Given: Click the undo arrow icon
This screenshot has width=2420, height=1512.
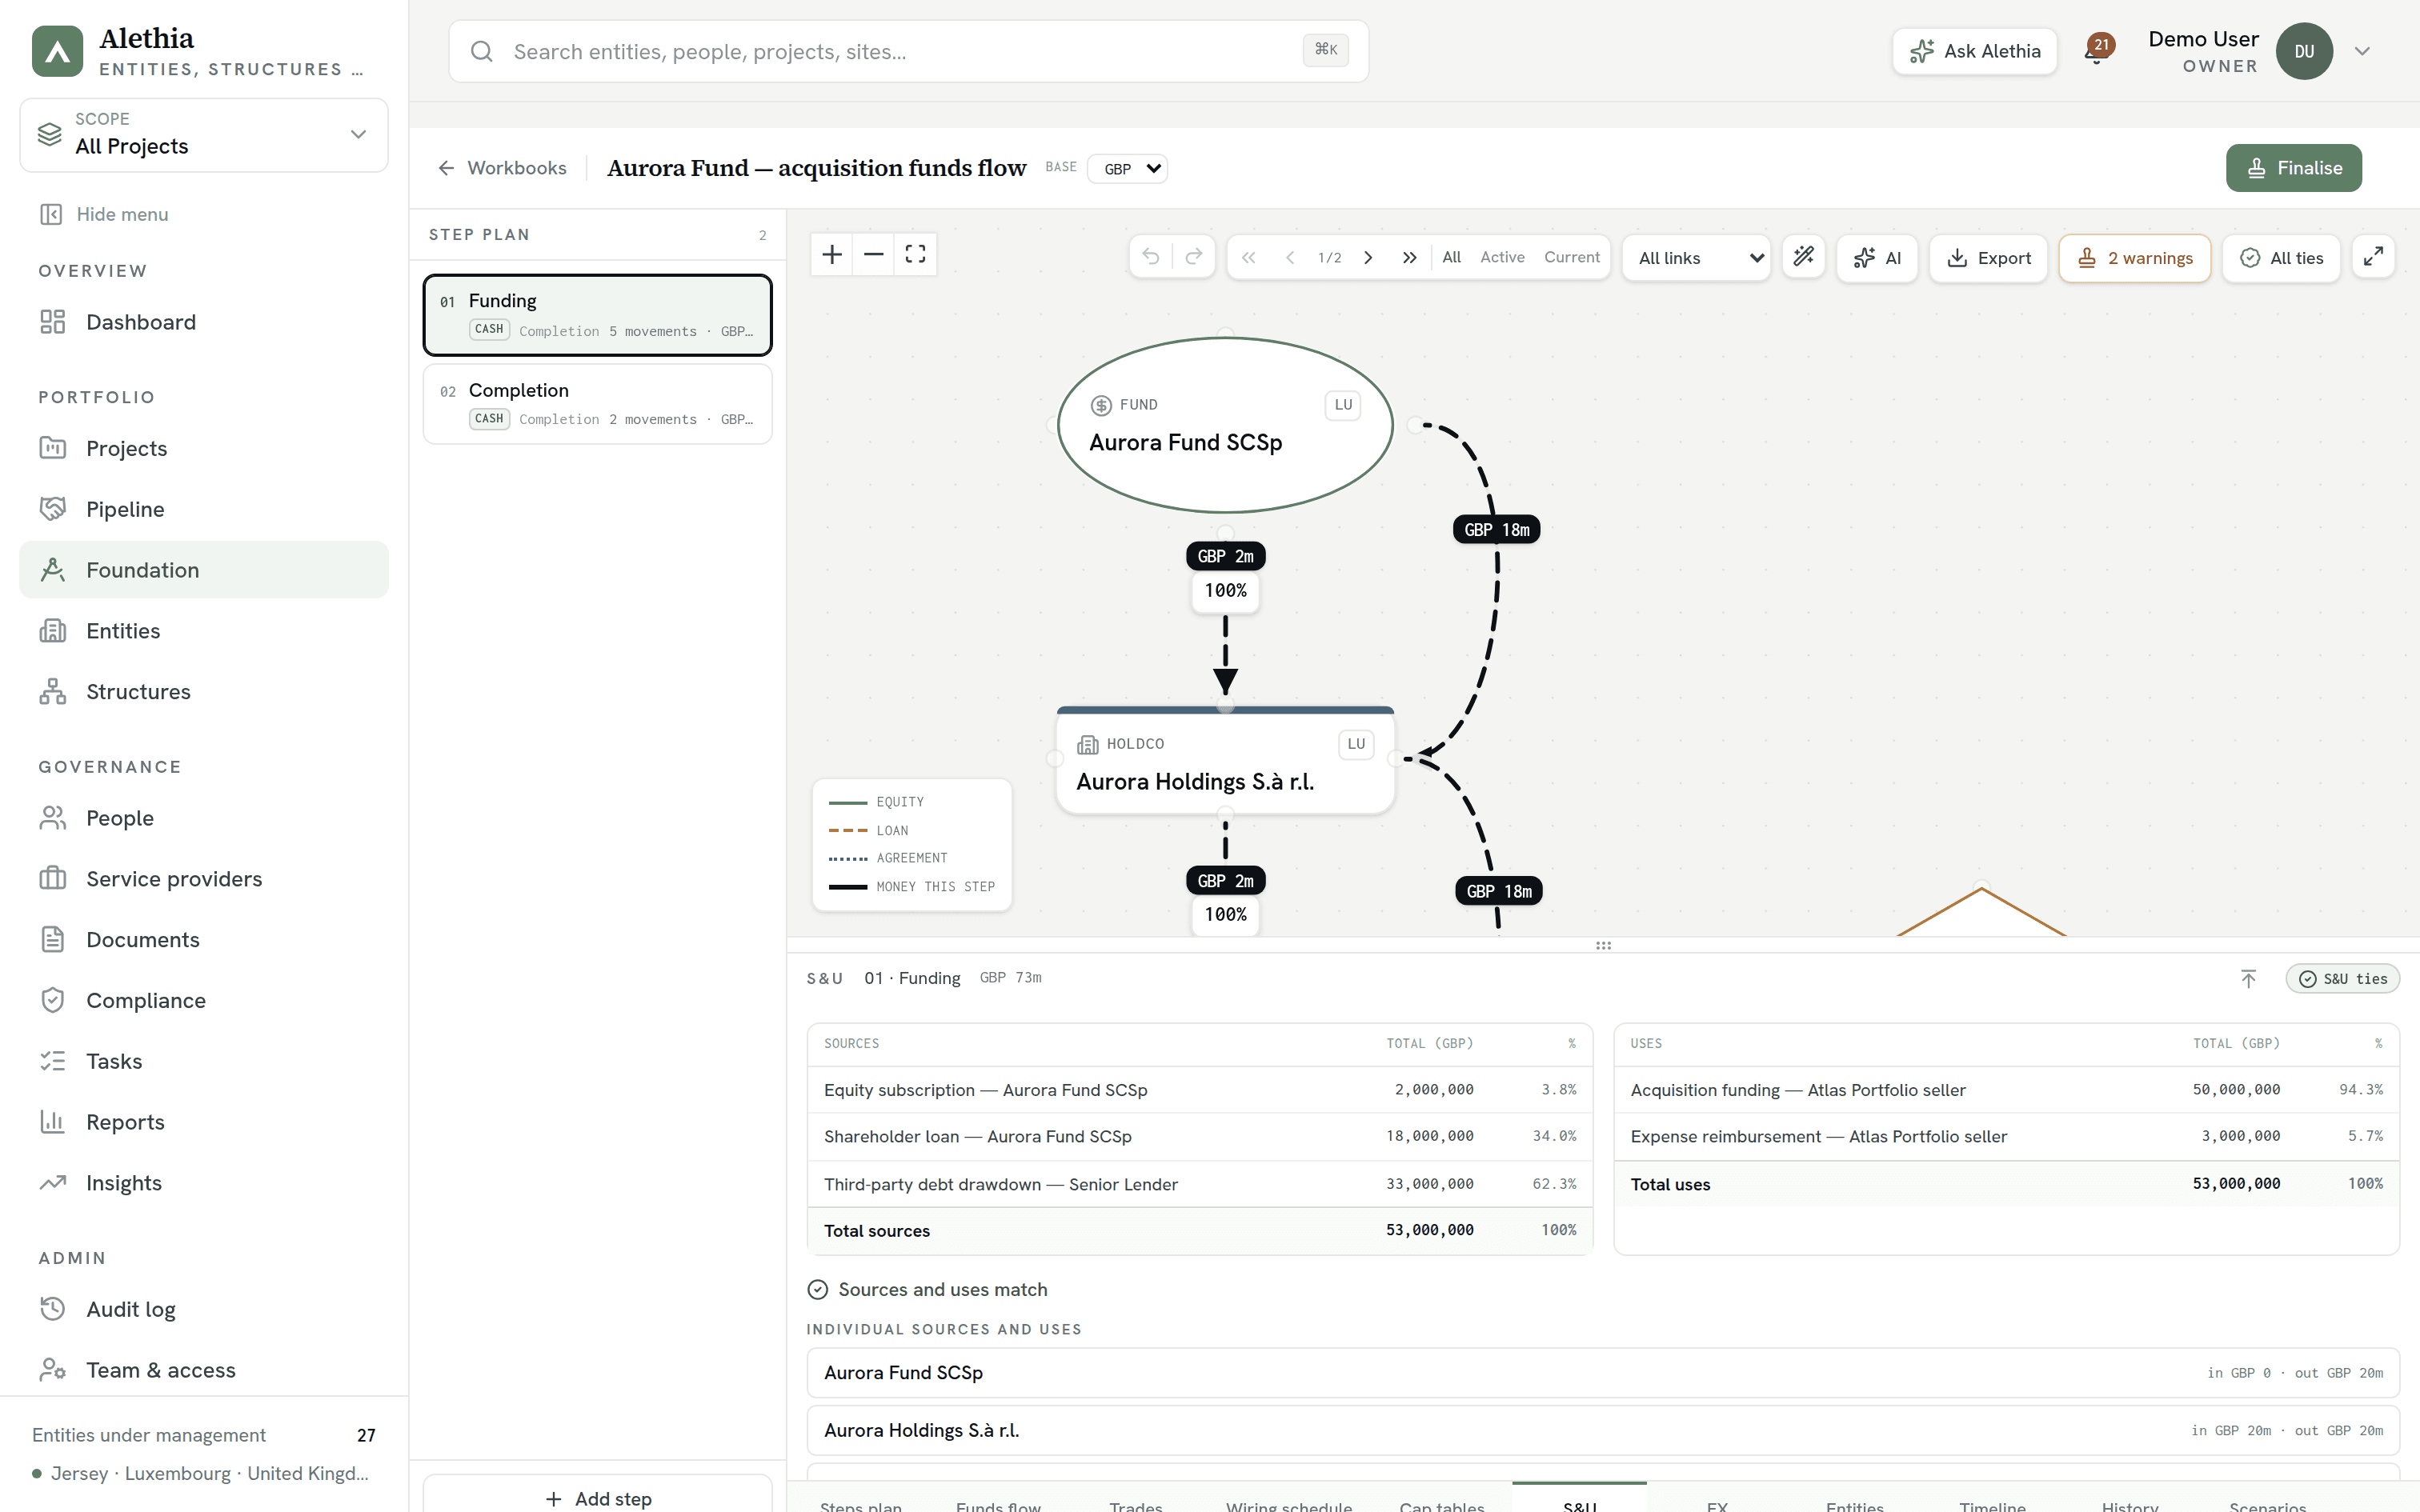Looking at the screenshot, I should (1151, 257).
